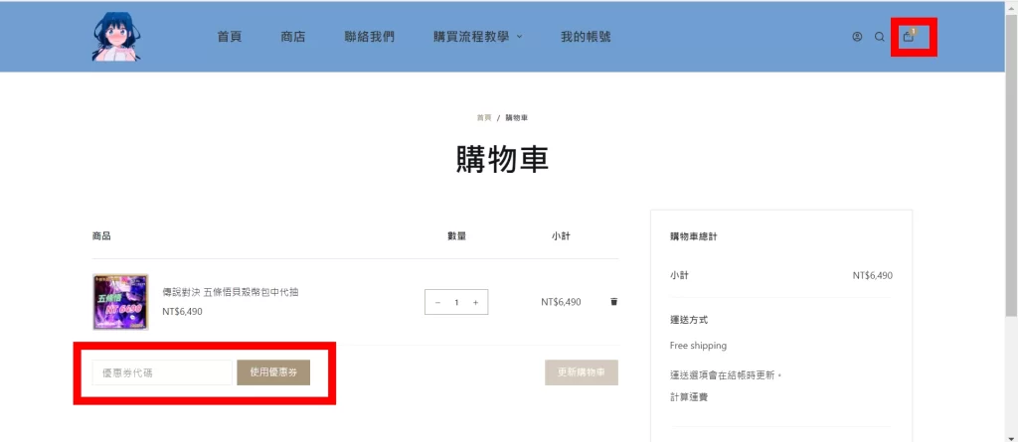Click the 計算運費 link
The image size is (1018, 442).
click(689, 397)
